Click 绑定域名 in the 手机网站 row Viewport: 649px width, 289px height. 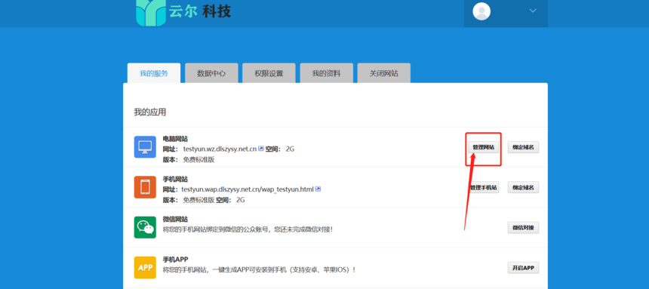click(x=523, y=188)
